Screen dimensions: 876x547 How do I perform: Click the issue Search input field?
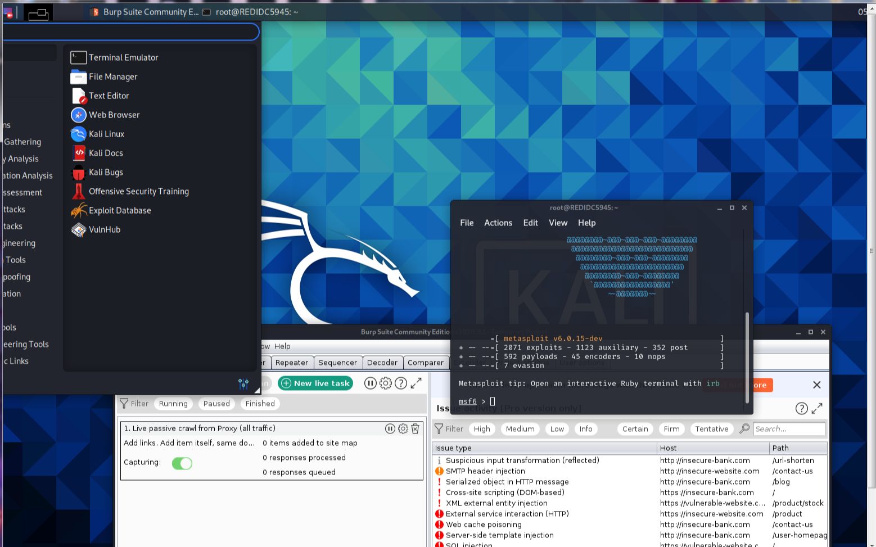coord(789,429)
